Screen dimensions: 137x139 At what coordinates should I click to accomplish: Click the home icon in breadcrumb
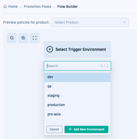[x=5, y=6]
